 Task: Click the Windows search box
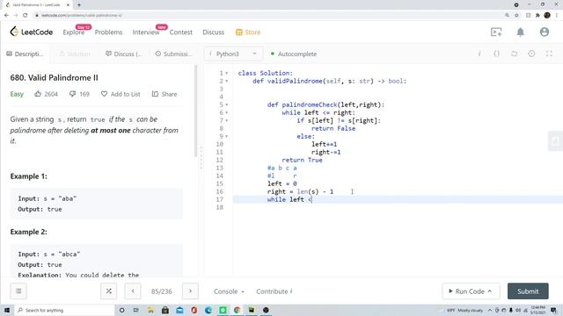[64, 310]
